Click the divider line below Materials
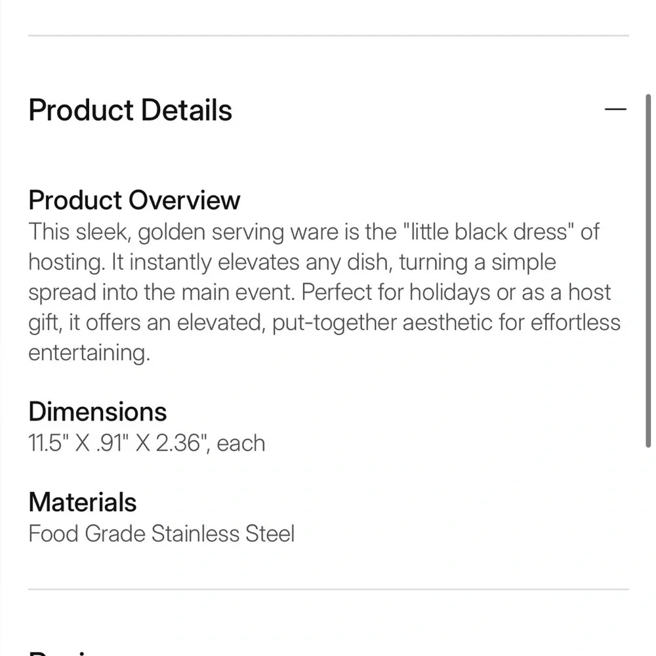The width and height of the screenshot is (656, 656). (329, 589)
